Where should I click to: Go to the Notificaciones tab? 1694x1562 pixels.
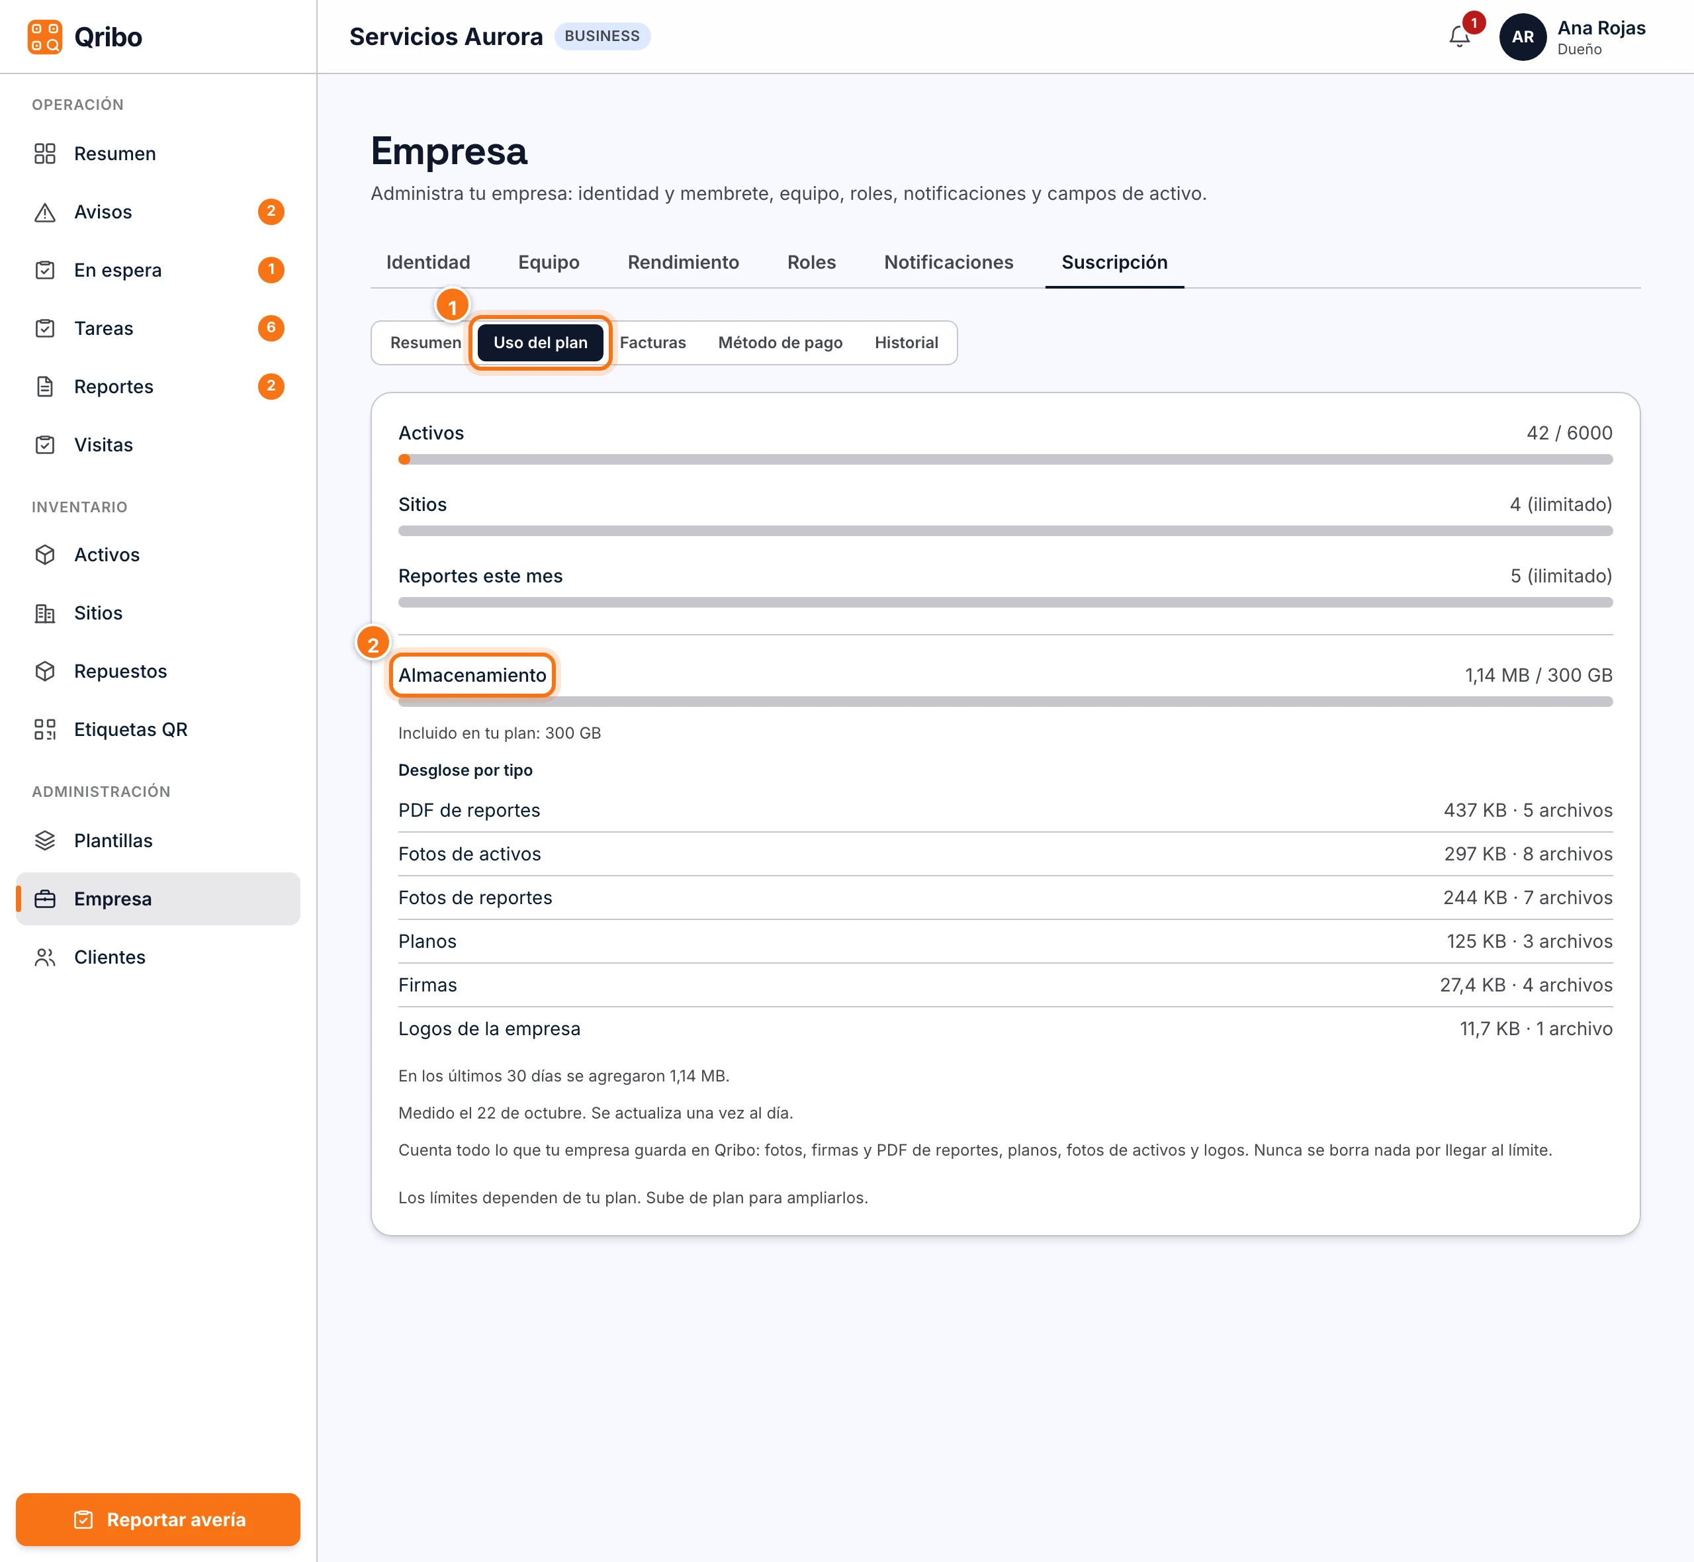click(949, 263)
